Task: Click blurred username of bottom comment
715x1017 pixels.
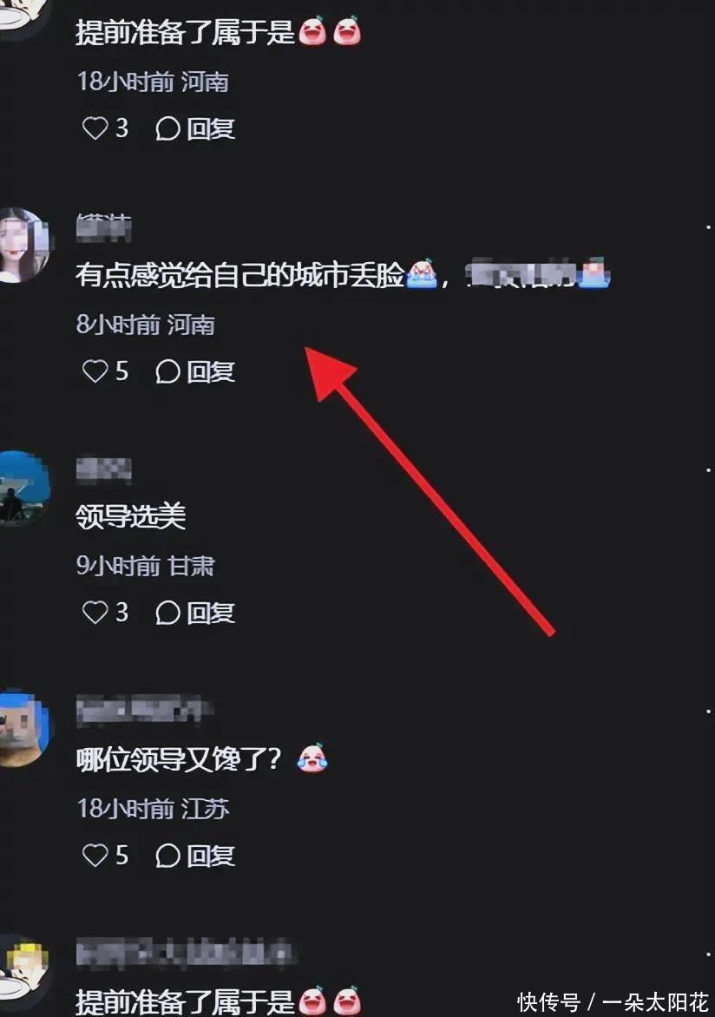Action: click(x=184, y=954)
